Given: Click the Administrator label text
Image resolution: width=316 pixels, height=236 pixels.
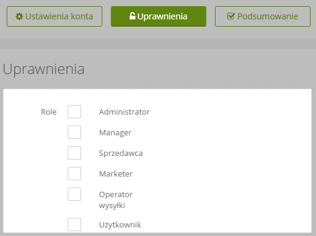Looking at the screenshot, I should click(124, 112).
